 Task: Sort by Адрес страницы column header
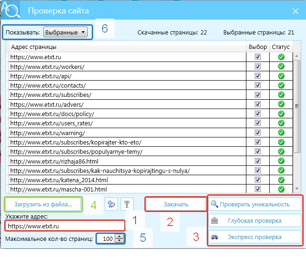pos(127,47)
